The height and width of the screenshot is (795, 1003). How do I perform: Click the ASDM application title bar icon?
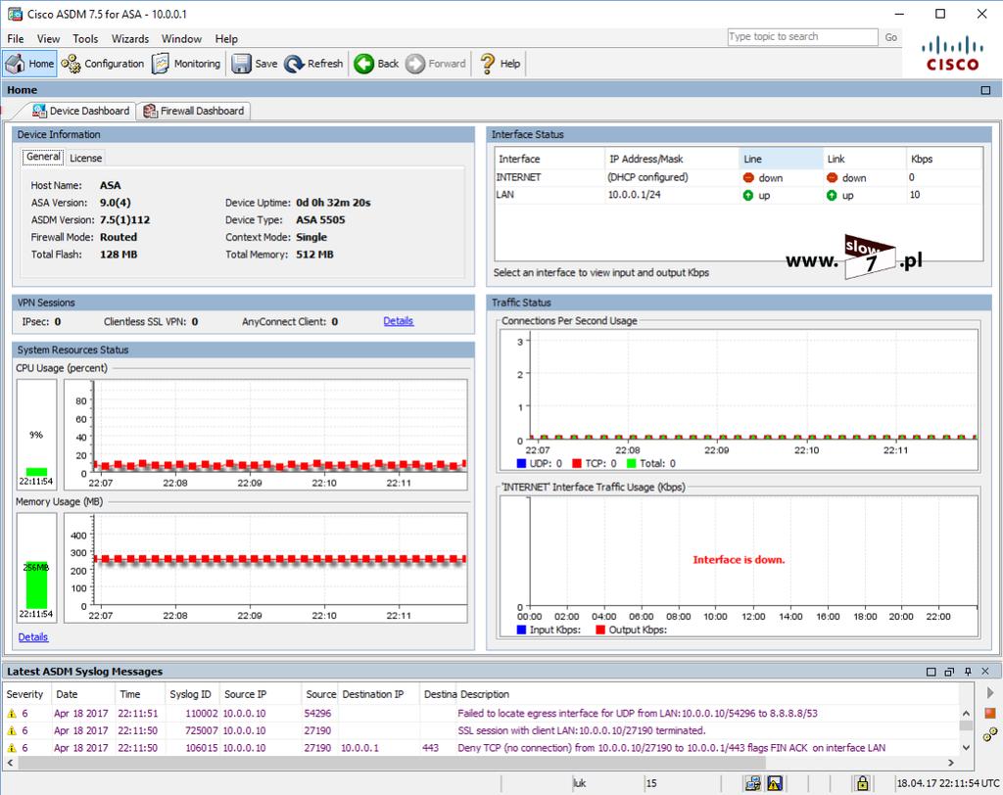pos(15,14)
